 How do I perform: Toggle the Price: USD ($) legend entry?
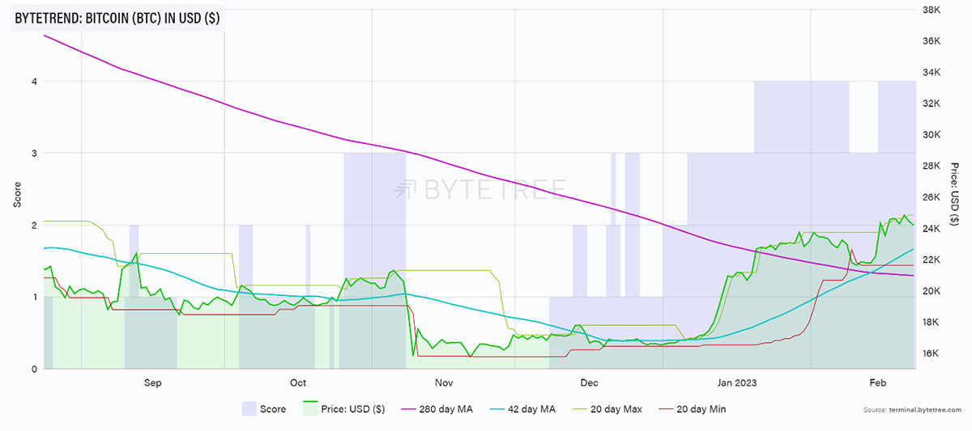[344, 409]
